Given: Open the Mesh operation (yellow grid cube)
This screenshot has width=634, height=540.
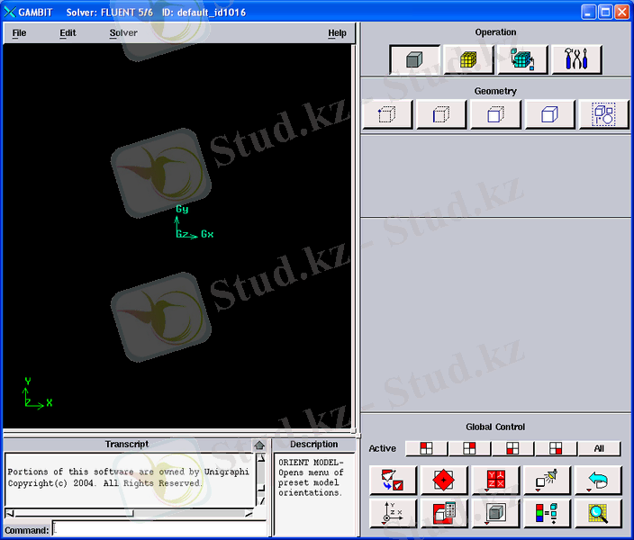Looking at the screenshot, I should click(x=468, y=59).
